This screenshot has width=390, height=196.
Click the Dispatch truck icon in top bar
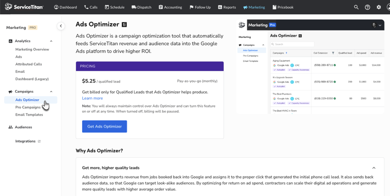[x=134, y=7]
